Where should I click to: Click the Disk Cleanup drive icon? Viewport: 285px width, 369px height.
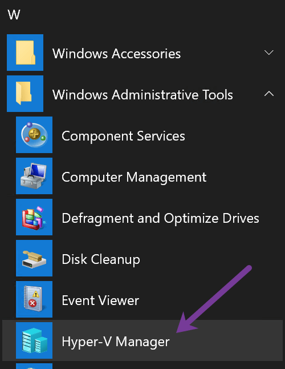[x=34, y=258]
